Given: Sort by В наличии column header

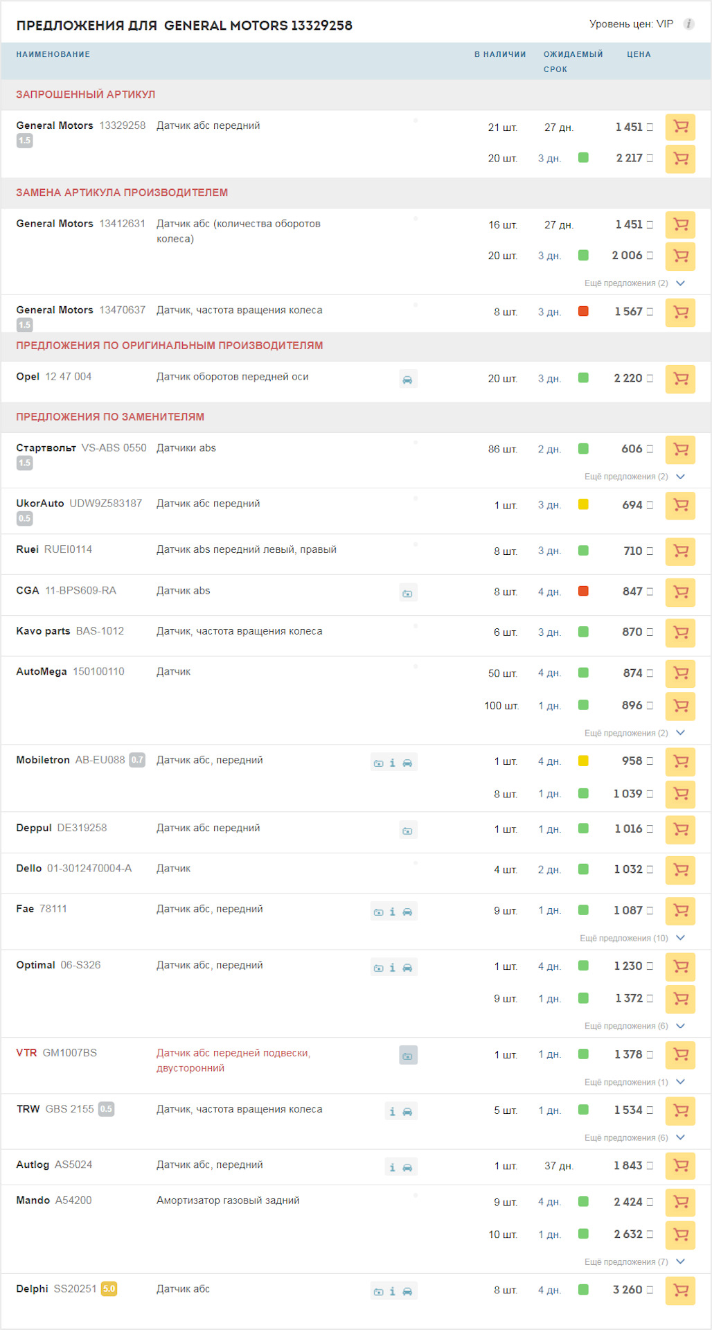Looking at the screenshot, I should click(500, 54).
